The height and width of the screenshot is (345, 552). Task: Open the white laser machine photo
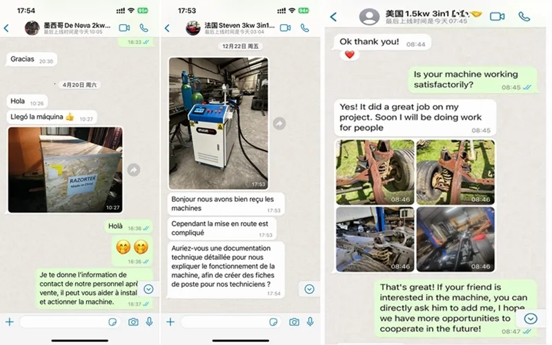point(218,124)
